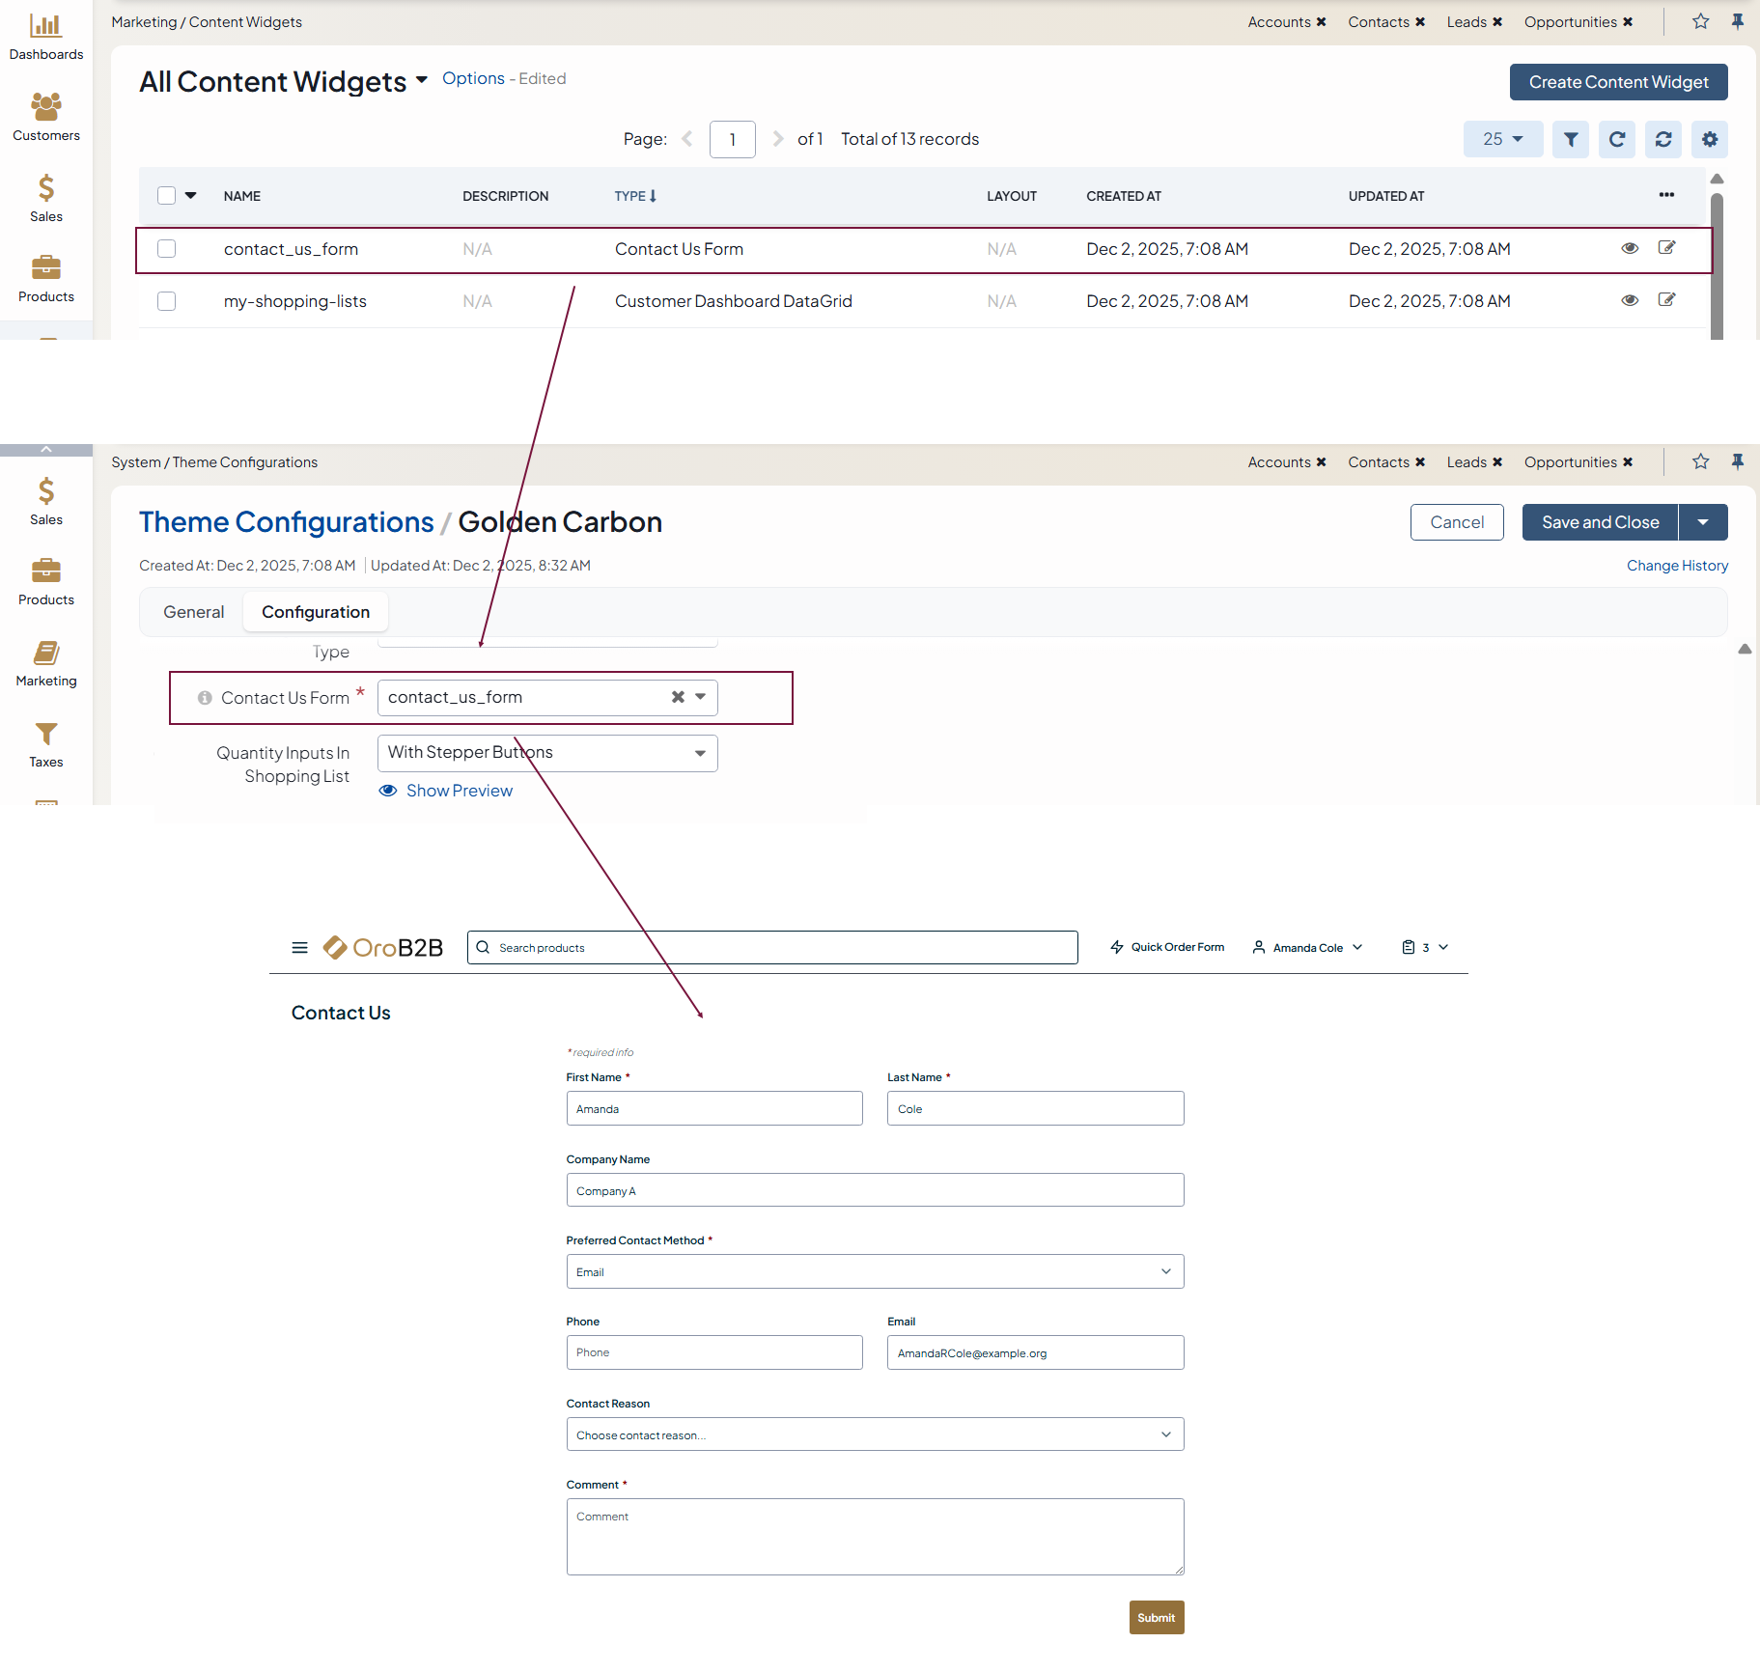Select the contact_us_form row checkbox
Screen dimensions: 1760x1671
166,249
